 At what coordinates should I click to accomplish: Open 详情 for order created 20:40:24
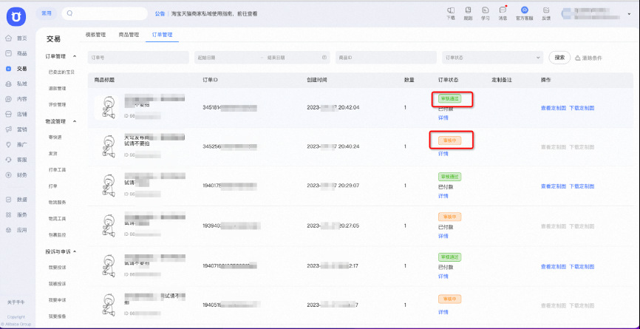click(443, 154)
